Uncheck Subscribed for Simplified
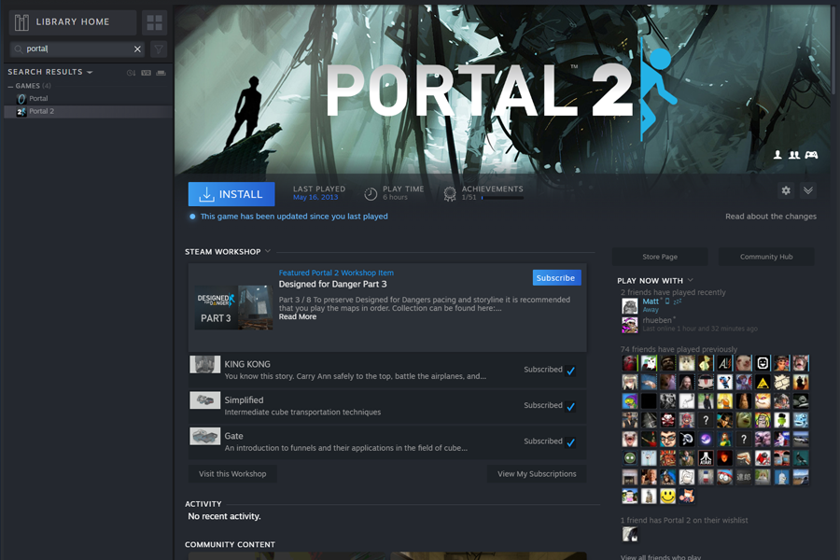The height and width of the screenshot is (560, 840). pyautogui.click(x=571, y=406)
